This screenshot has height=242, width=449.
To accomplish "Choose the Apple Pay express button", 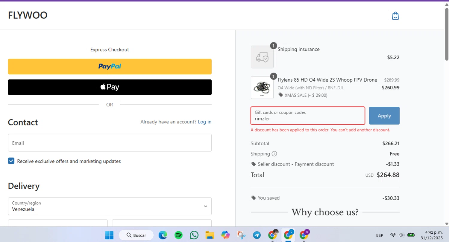I will coord(110,87).
